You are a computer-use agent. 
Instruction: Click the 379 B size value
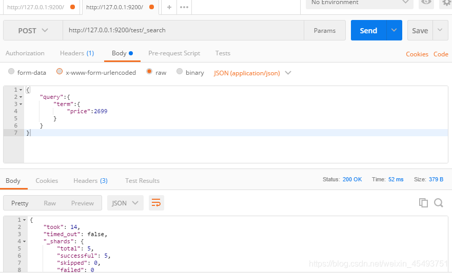(436, 179)
